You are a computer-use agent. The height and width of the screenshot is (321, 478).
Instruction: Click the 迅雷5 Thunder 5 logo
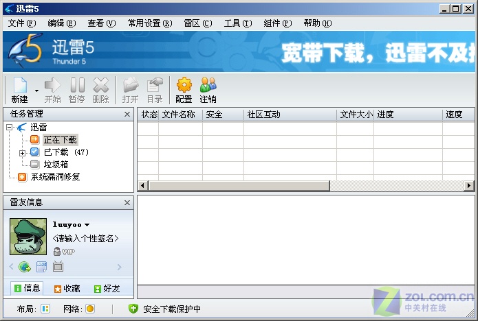click(x=51, y=51)
